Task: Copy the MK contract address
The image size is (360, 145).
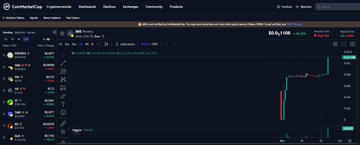Action: click(x=92, y=36)
